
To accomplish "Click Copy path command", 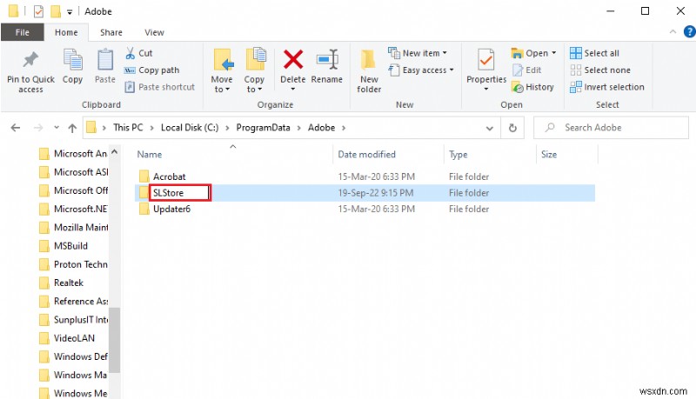I will [151, 70].
